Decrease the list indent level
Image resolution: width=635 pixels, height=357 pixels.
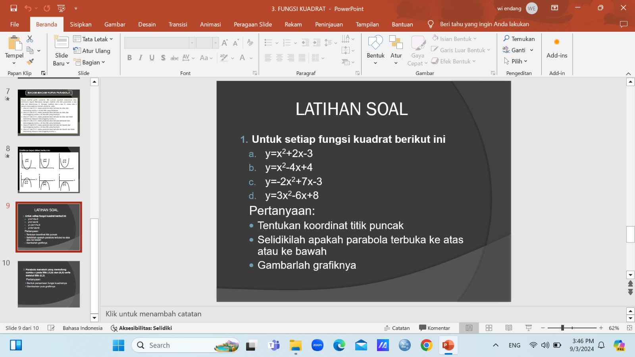305,42
